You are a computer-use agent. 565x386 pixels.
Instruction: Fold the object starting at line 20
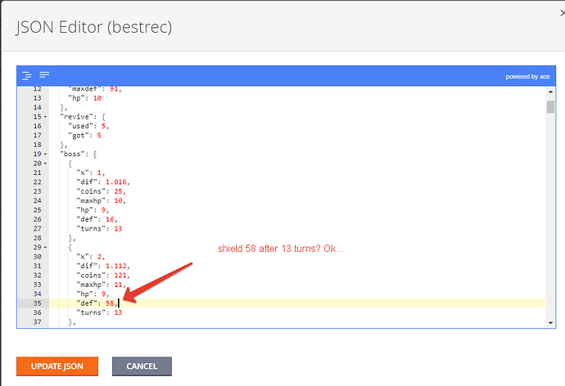(46, 163)
